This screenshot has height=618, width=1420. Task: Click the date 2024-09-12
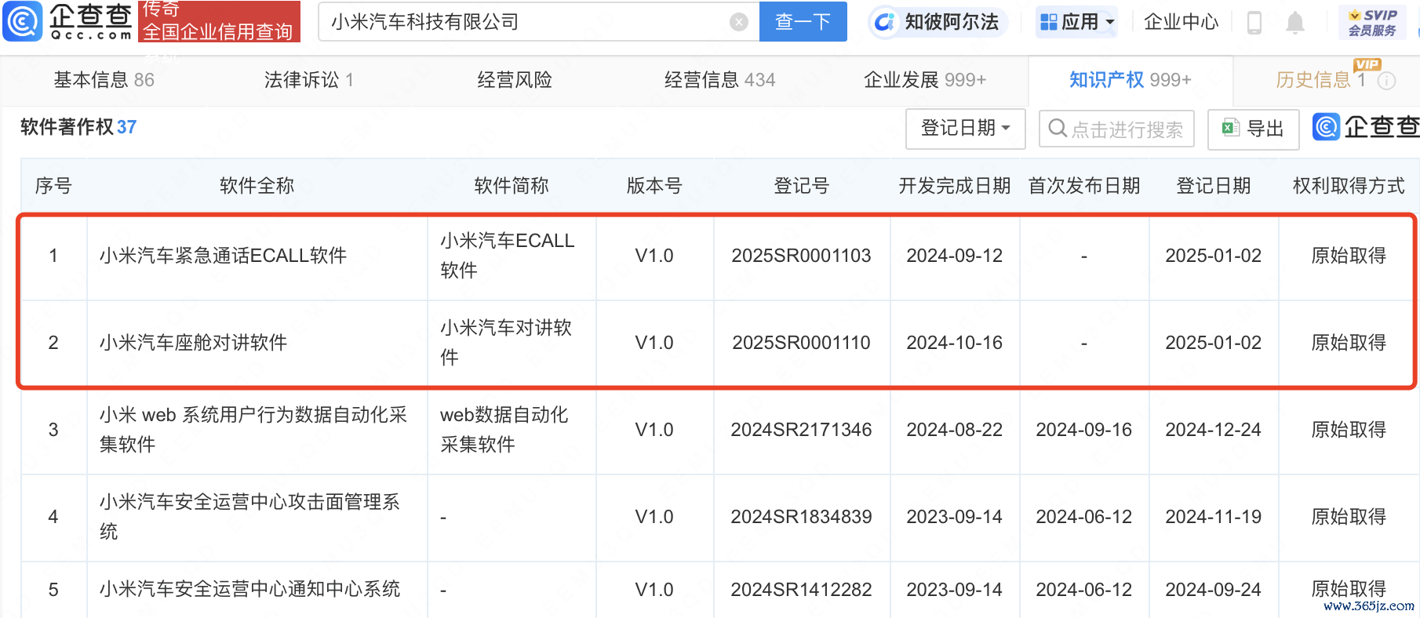click(954, 256)
